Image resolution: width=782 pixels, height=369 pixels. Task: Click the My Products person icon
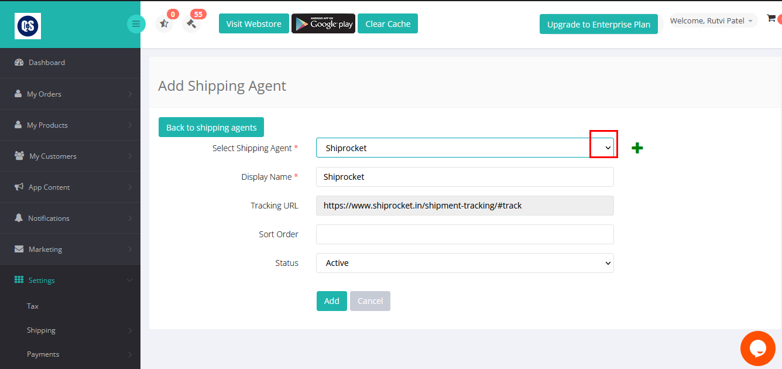pos(18,125)
